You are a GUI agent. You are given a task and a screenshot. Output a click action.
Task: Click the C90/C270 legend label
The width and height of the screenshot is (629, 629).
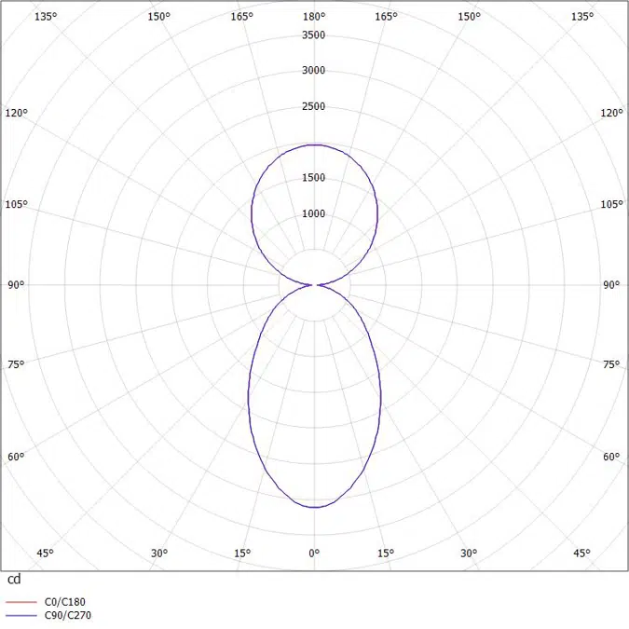(68, 615)
